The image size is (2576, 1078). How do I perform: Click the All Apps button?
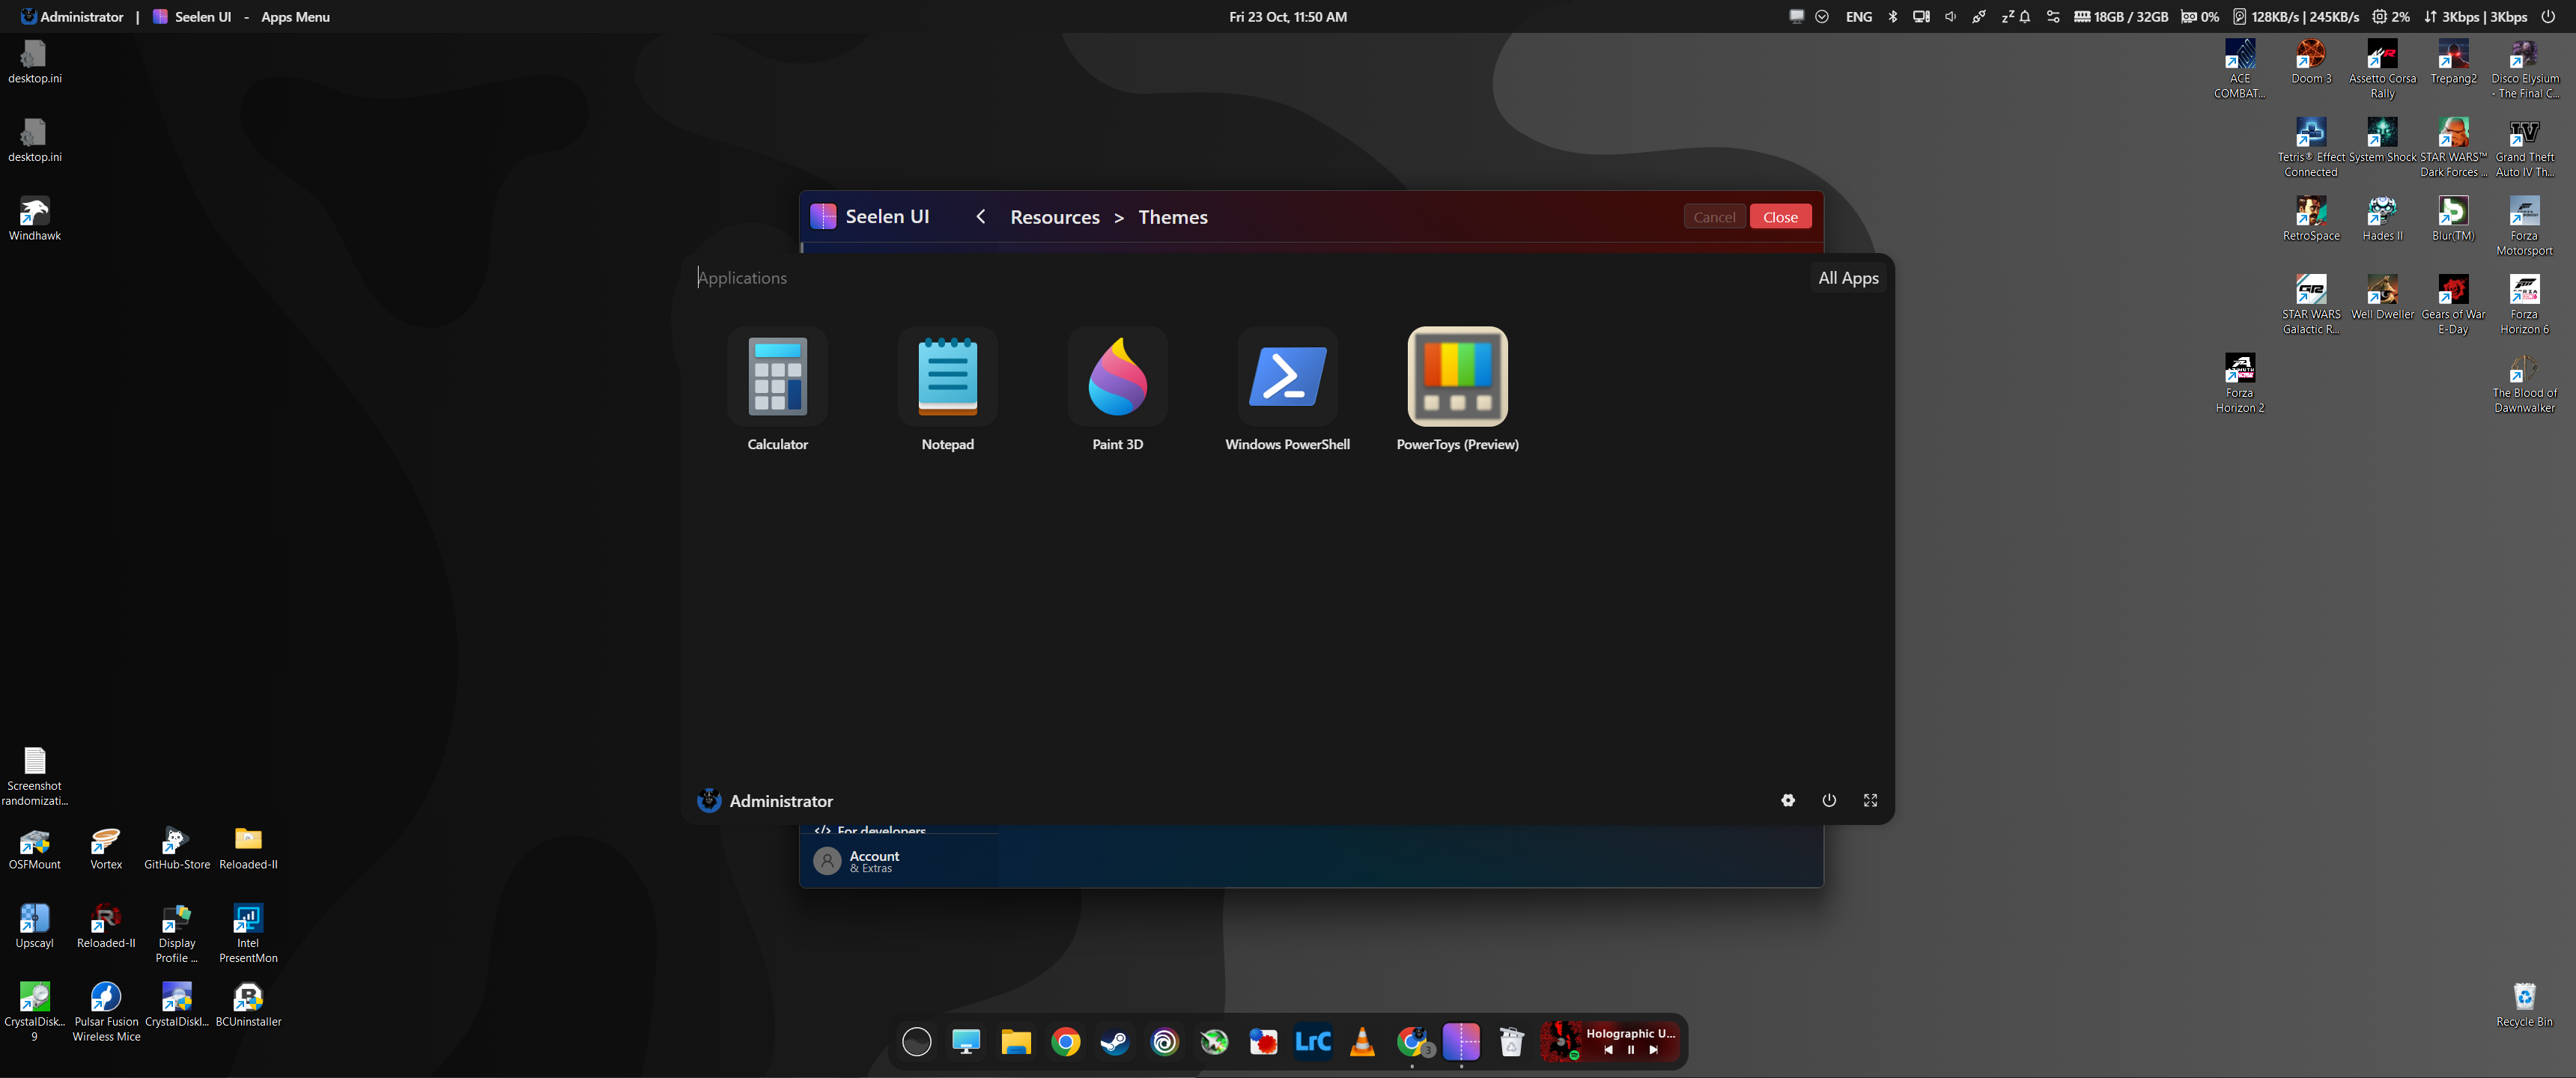[1847, 278]
